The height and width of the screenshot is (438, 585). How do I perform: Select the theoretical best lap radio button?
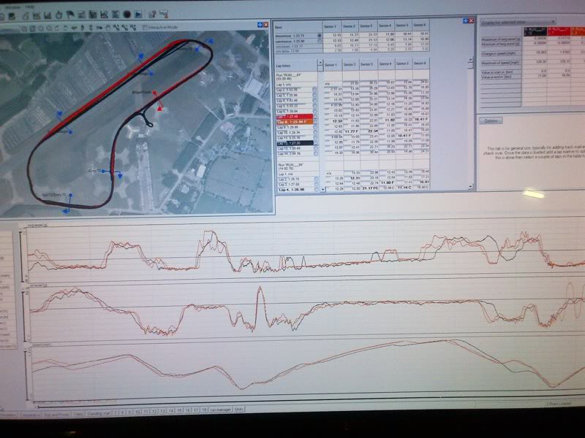pyautogui.click(x=318, y=35)
